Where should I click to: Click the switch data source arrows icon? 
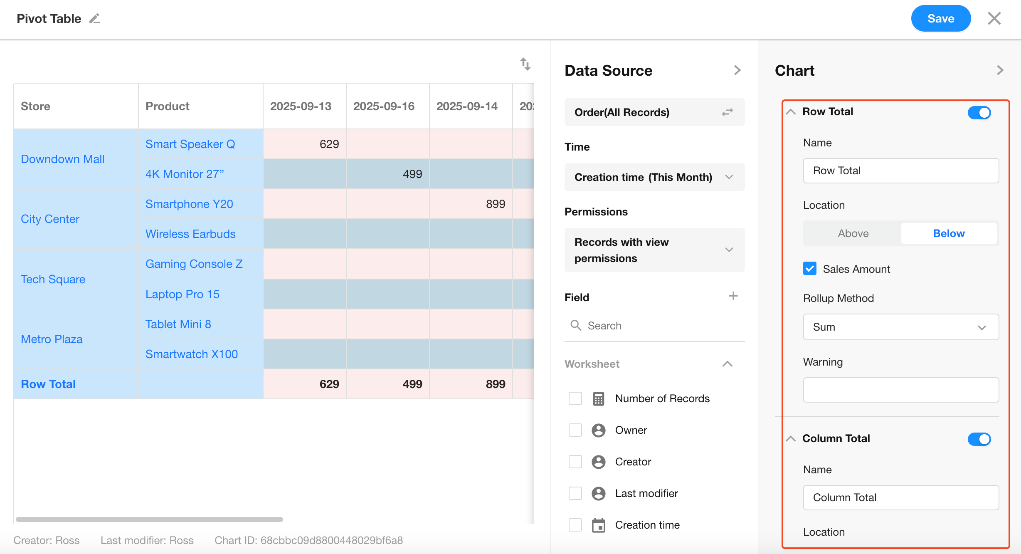point(727,112)
